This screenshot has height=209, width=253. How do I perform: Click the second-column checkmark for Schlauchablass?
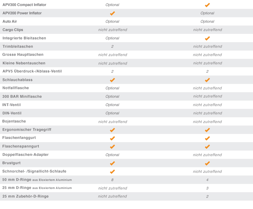tap(207, 80)
